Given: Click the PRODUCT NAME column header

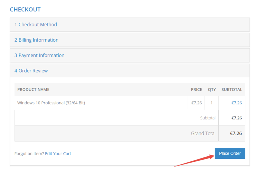Looking at the screenshot, I should click(33, 90).
